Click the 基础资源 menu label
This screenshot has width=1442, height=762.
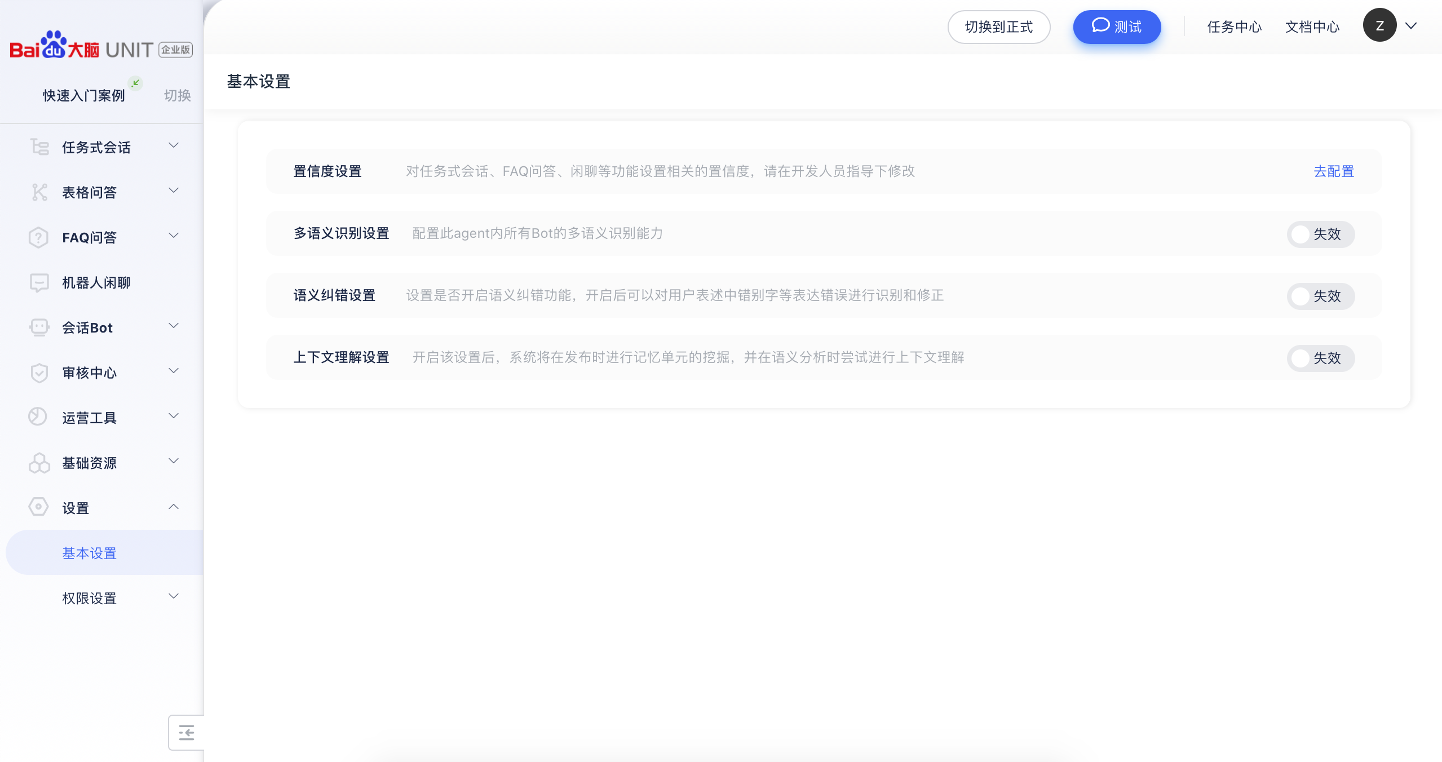click(x=89, y=463)
